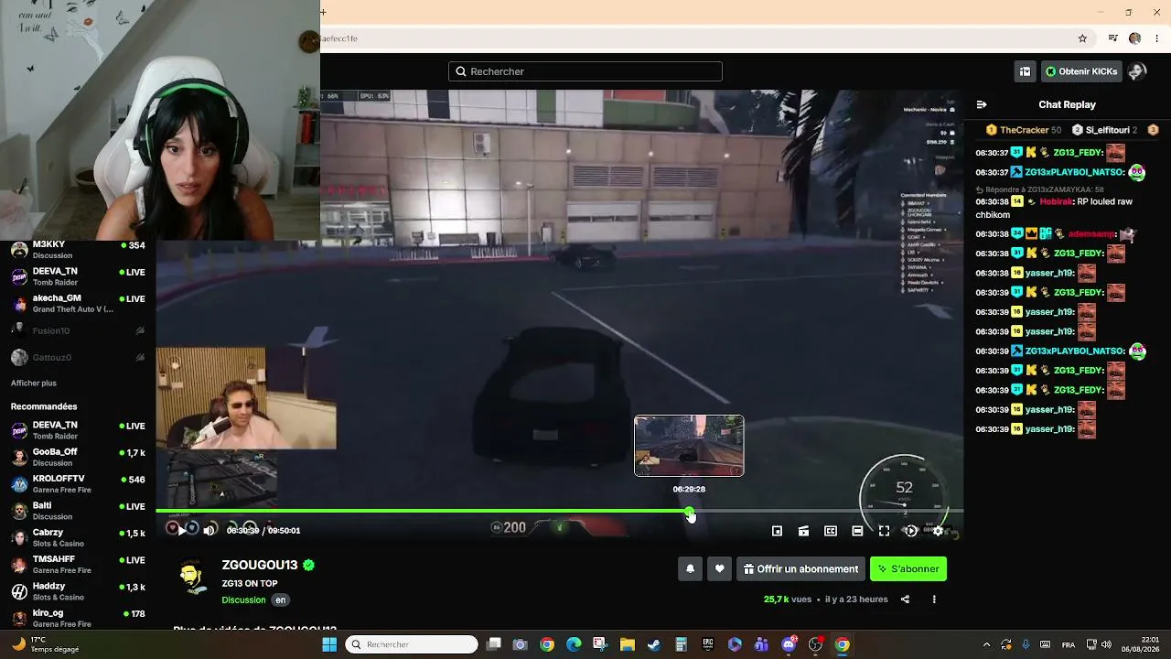Enable notifications with the bell button
Screen dimensions: 1171x659
pos(691,569)
